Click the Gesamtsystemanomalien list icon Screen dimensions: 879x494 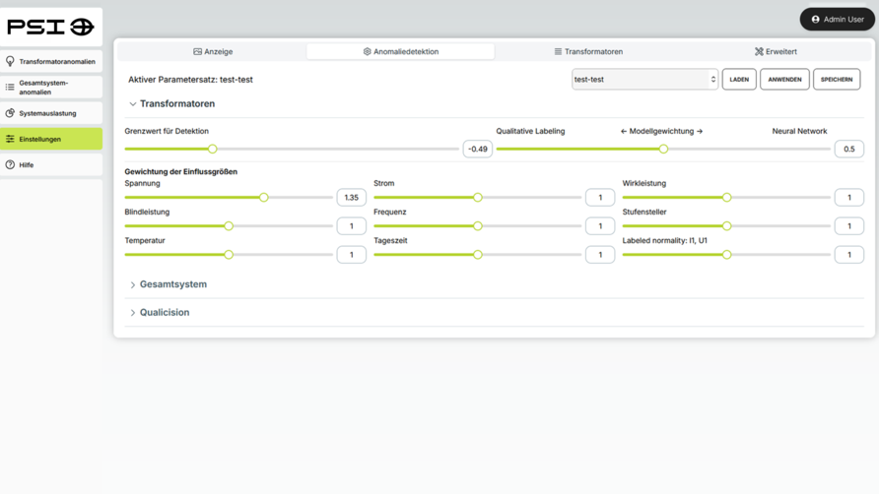pyautogui.click(x=11, y=88)
